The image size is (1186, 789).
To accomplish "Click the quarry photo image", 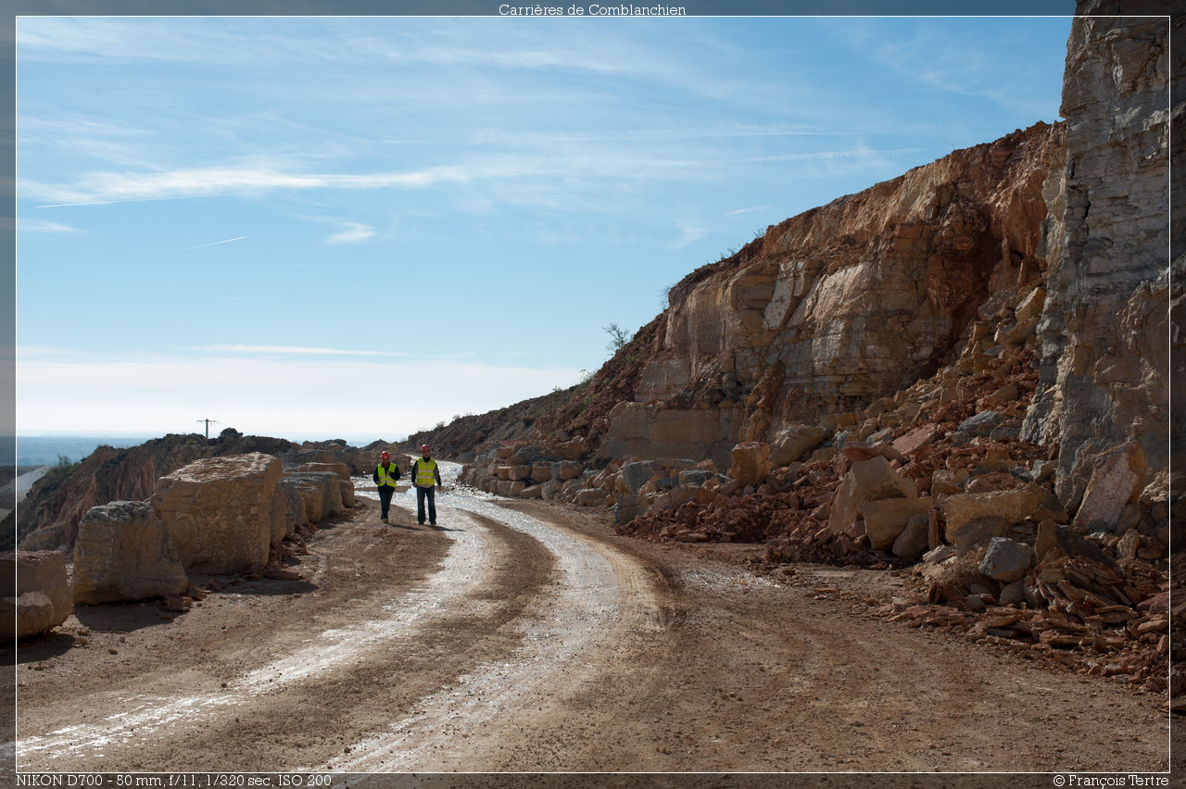I will coord(593,394).
